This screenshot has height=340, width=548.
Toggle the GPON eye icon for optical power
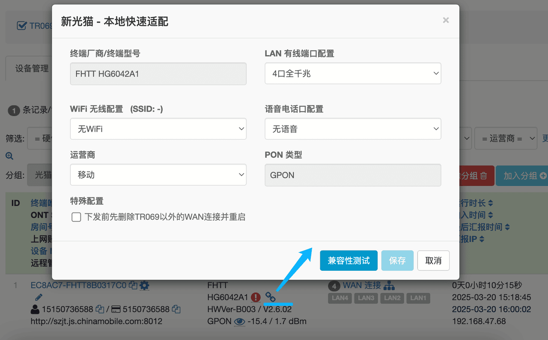click(240, 321)
